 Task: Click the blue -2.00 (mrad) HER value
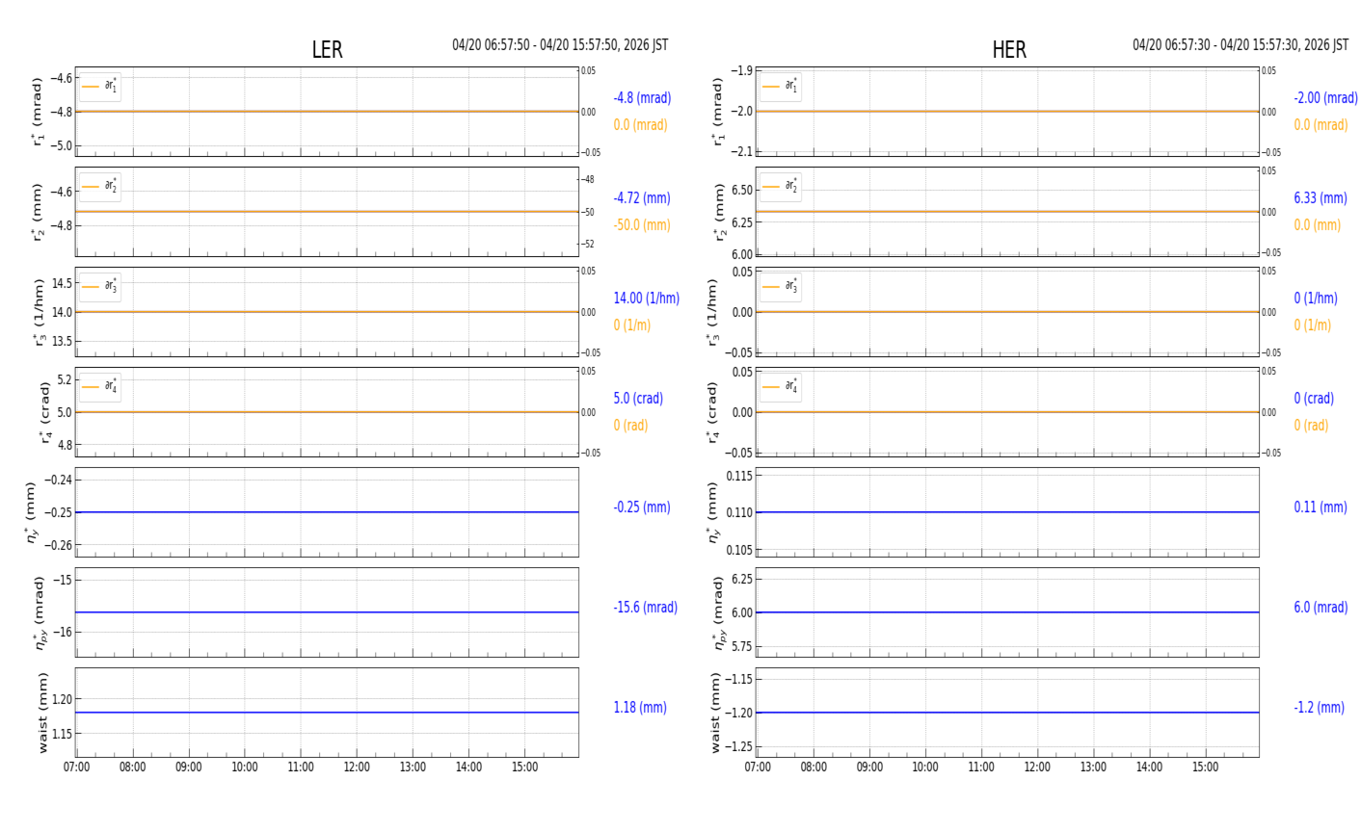tap(1325, 98)
